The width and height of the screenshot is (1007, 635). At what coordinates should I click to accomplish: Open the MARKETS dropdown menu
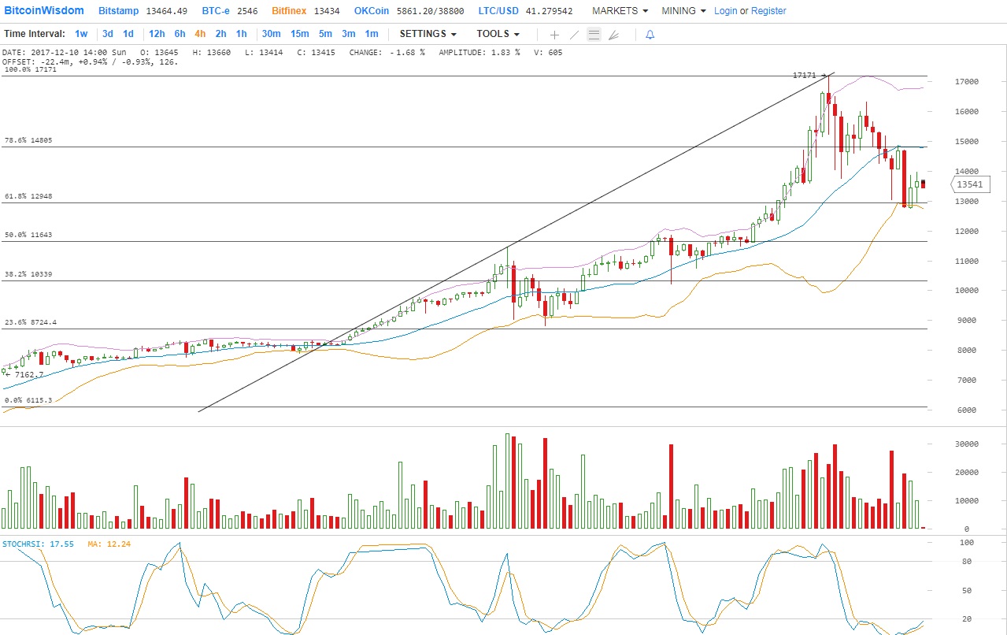(x=620, y=11)
